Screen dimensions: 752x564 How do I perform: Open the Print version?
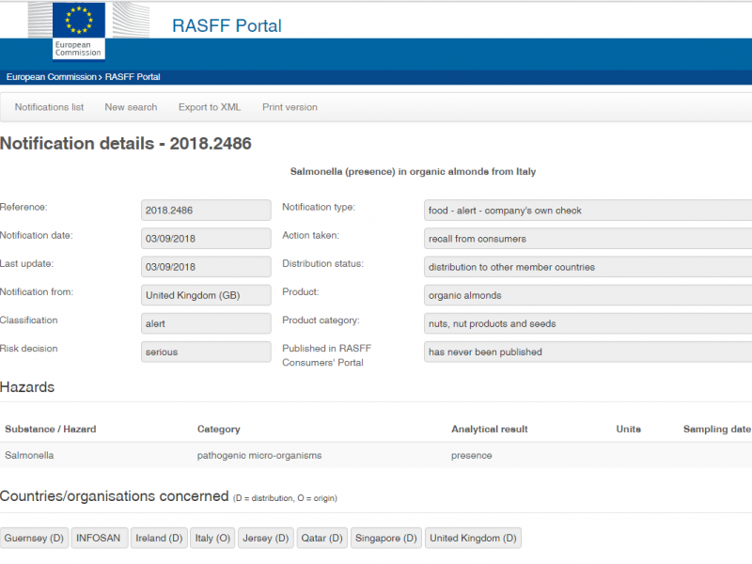point(290,107)
